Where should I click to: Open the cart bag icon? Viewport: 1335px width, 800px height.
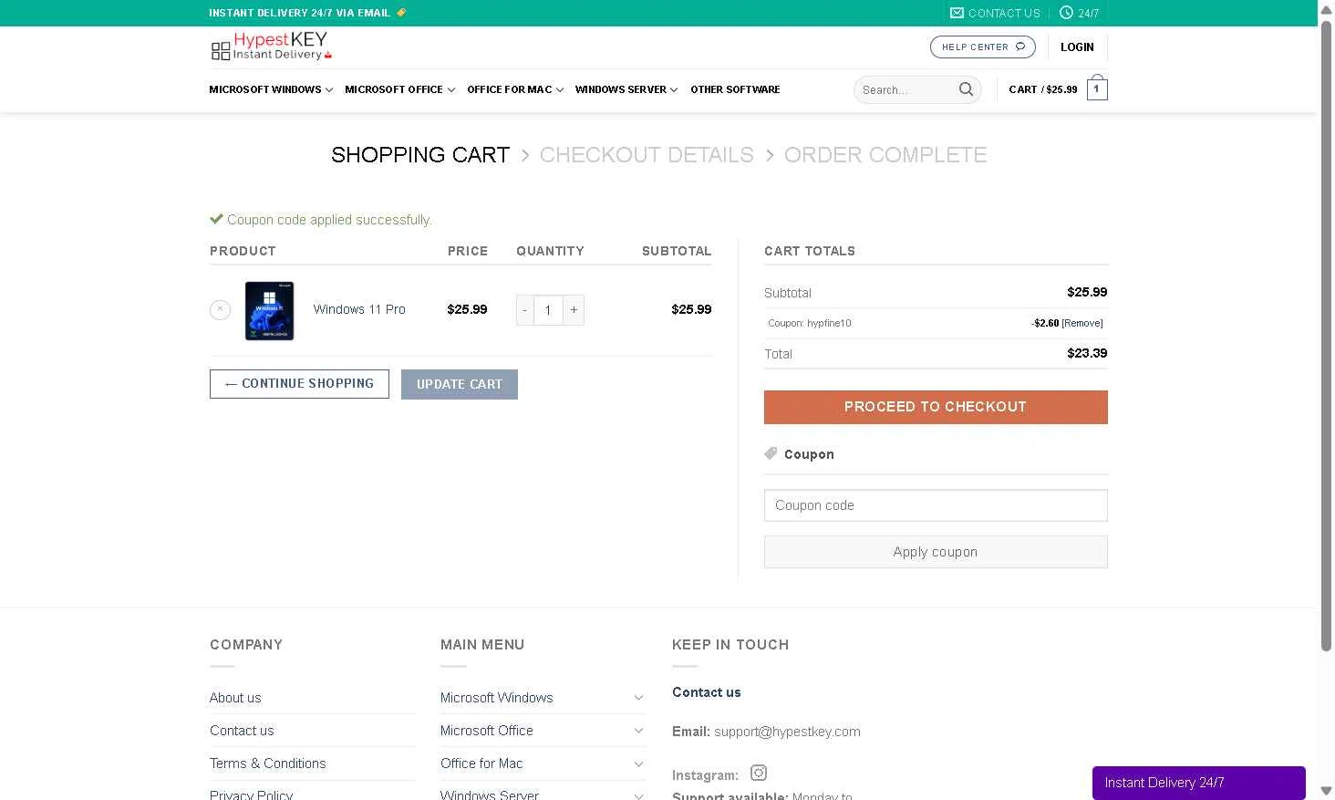[x=1097, y=88]
